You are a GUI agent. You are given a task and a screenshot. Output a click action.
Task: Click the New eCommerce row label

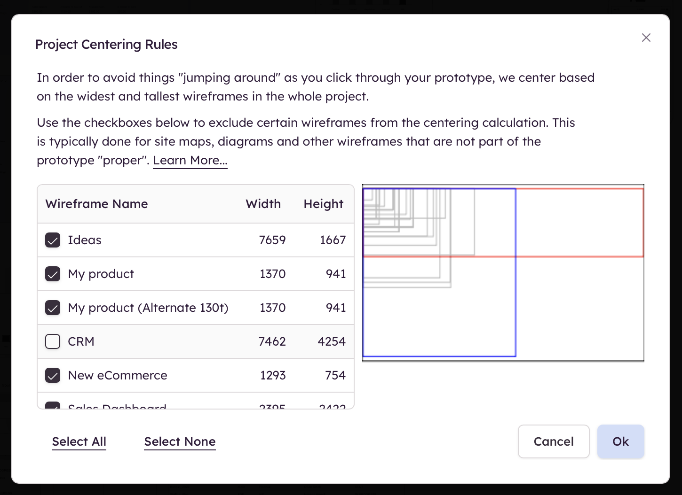point(117,375)
